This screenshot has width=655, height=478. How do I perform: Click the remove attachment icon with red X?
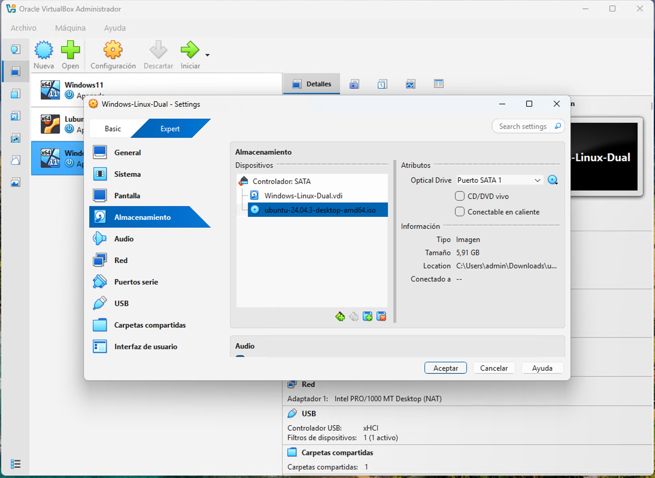point(381,317)
